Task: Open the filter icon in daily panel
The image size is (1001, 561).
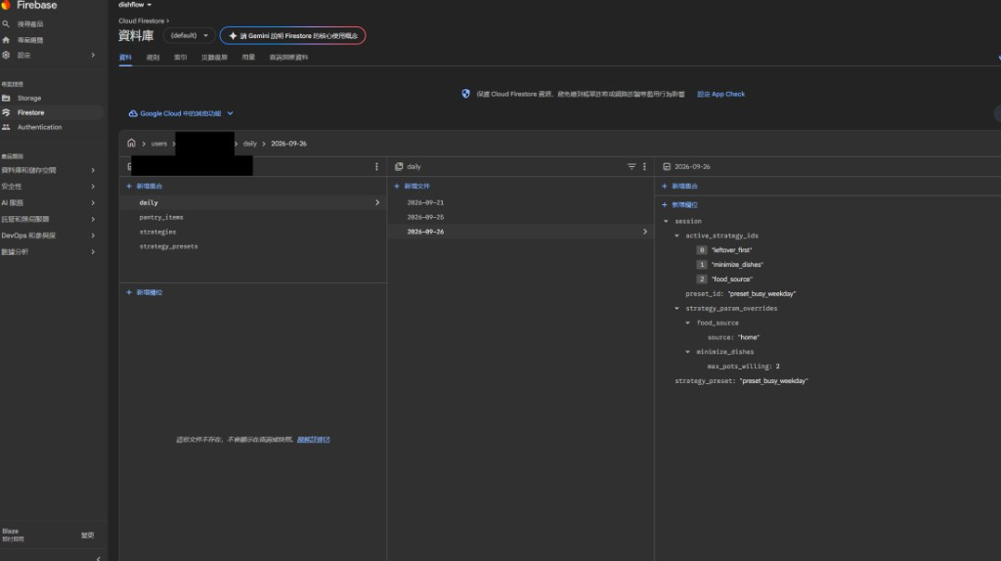Action: (x=631, y=166)
